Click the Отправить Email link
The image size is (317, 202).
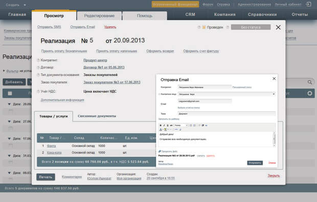coord(82,27)
